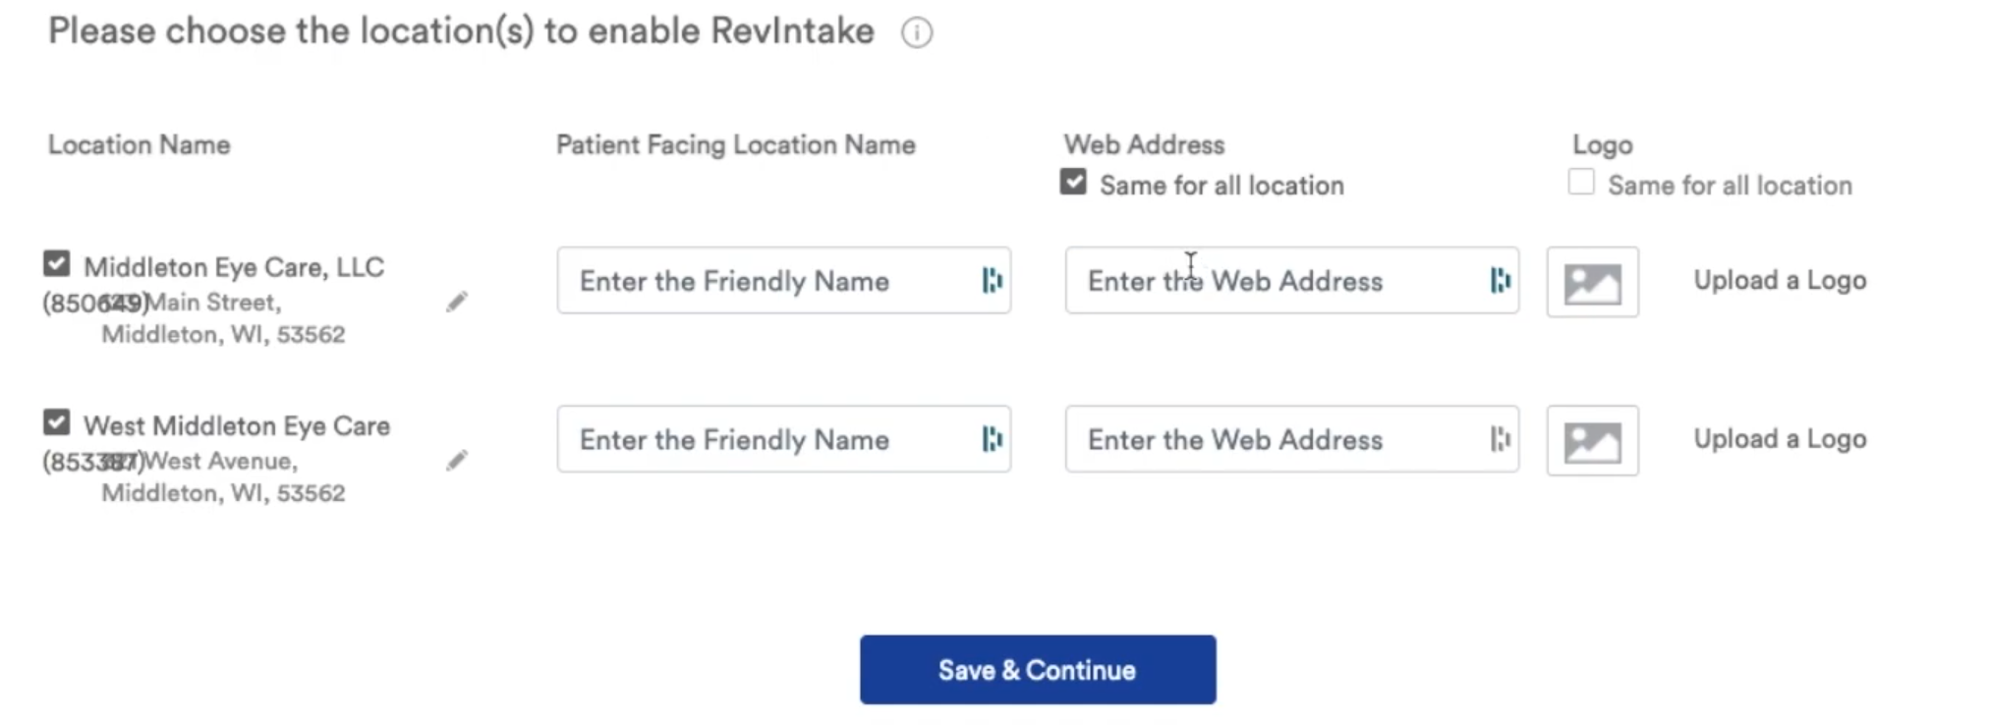Click autofill icon in second Web Address field

tap(1500, 439)
